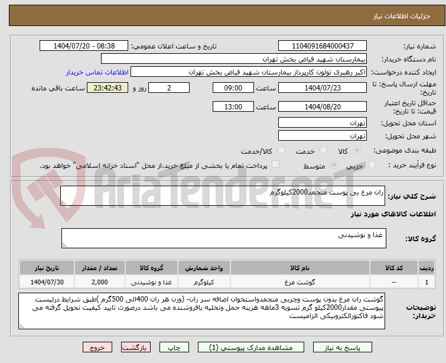
Task: Click the اطلاعات کالاهای مورد نیاز heading
Action: [x=393, y=214]
